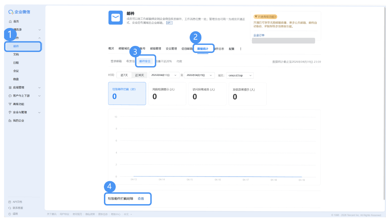Expand the 客户与上下游 section chevron

tap(39, 96)
